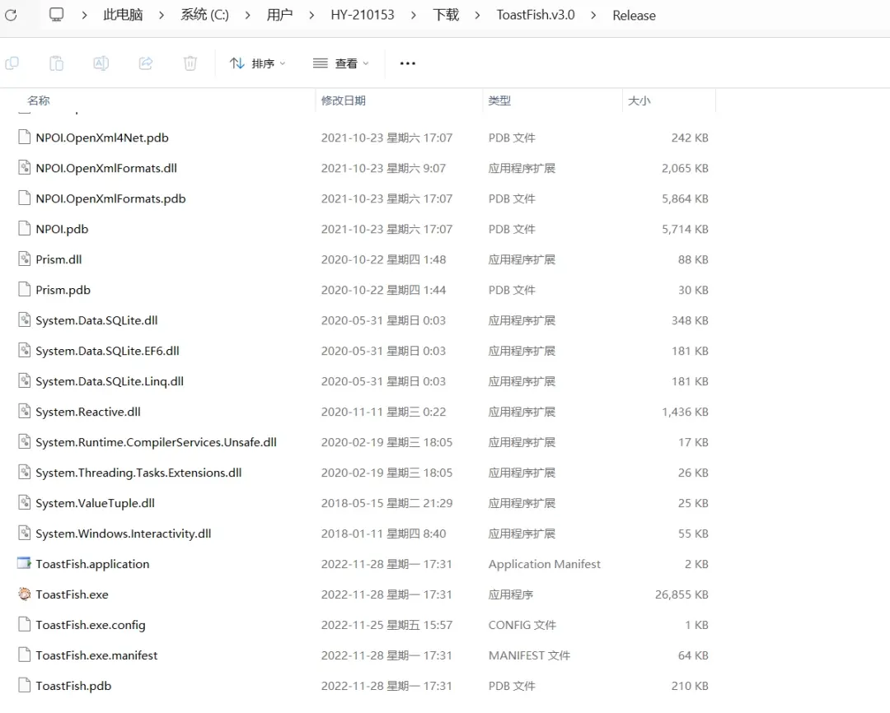Navigate to HY-210153 folder in breadcrumb
This screenshot has height=713, width=890.
[363, 15]
